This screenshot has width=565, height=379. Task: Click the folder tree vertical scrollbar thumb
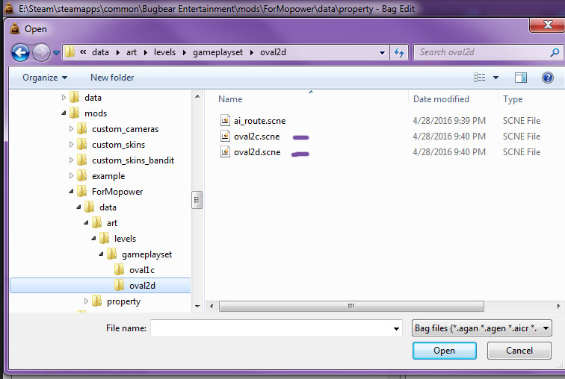(197, 200)
